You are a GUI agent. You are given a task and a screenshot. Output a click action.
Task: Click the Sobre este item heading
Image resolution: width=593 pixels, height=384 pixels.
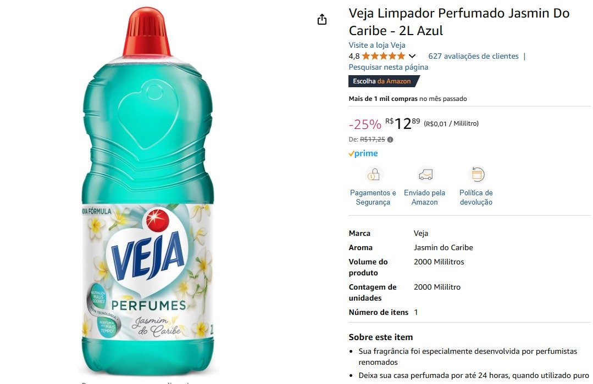click(x=380, y=337)
